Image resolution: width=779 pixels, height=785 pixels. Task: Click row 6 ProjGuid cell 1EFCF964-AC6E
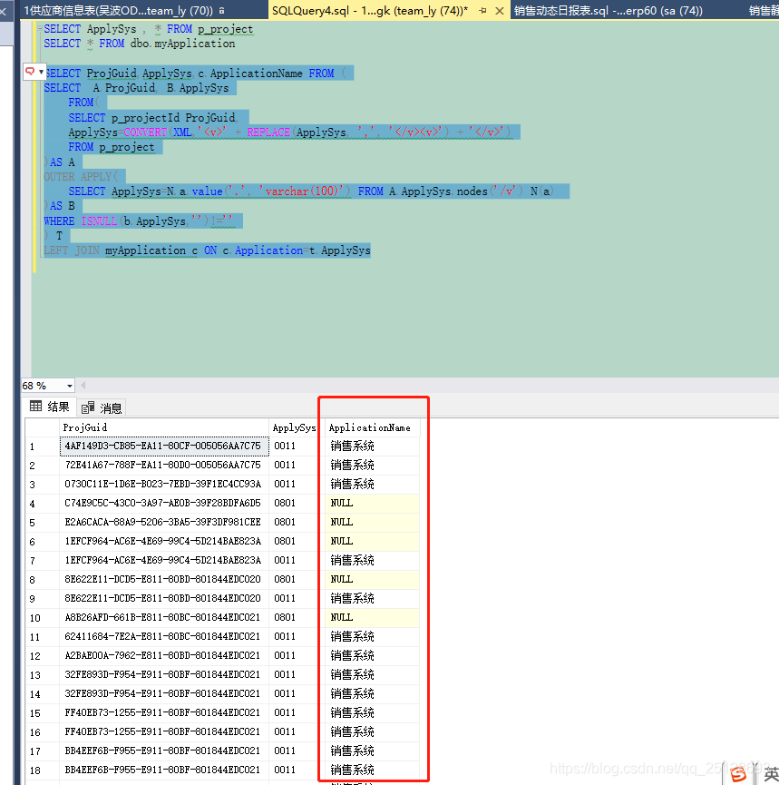click(x=163, y=541)
